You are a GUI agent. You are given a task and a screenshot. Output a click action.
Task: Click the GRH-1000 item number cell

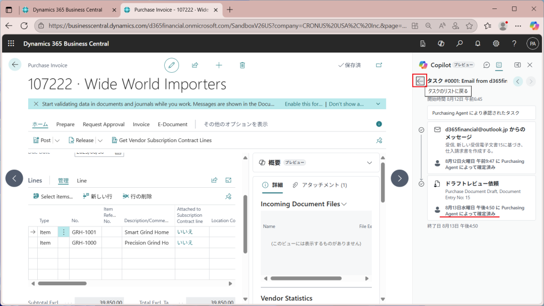[86, 243]
